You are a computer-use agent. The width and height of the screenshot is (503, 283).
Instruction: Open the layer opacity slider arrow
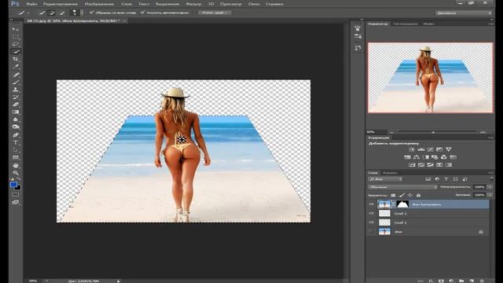click(x=490, y=187)
